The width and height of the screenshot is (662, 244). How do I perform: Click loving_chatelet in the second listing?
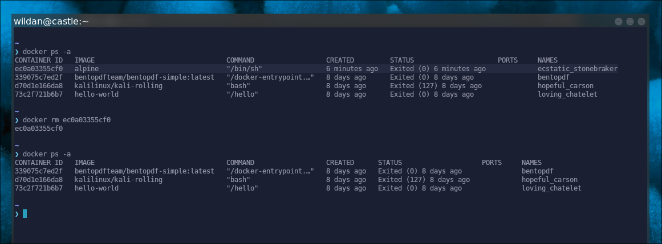click(551, 188)
